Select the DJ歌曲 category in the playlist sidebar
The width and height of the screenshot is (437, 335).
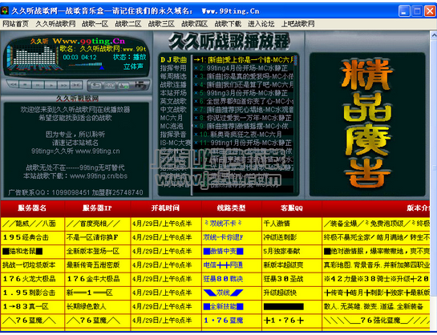[x=173, y=59]
